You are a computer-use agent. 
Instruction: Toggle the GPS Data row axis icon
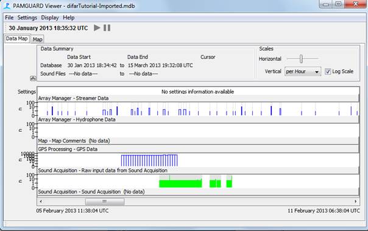point(21,160)
